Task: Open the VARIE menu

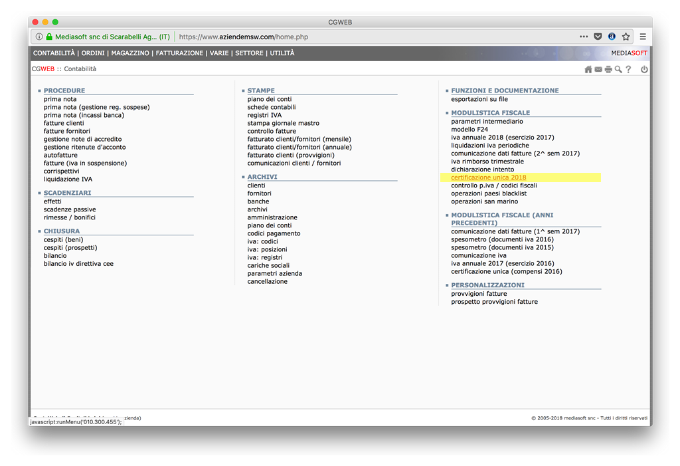Action: tap(219, 53)
